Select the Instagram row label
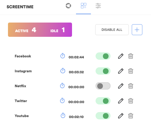The width and height of the screenshot is (151, 128). point(23,71)
